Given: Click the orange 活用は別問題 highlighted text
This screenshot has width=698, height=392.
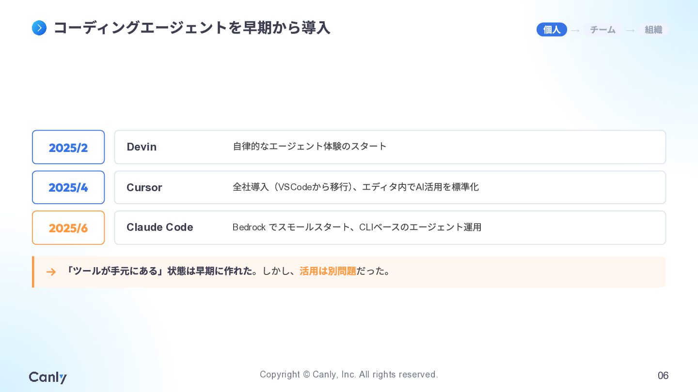Looking at the screenshot, I should click(328, 271).
